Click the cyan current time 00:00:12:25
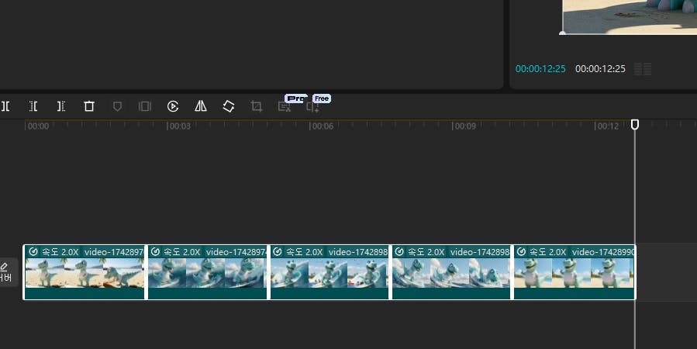The image size is (697, 349). click(x=540, y=69)
